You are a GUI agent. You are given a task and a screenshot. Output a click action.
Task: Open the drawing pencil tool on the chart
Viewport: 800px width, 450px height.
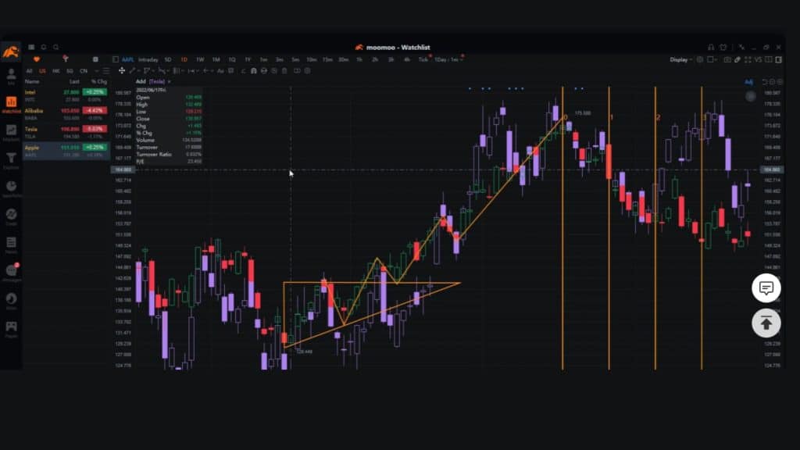132,70
